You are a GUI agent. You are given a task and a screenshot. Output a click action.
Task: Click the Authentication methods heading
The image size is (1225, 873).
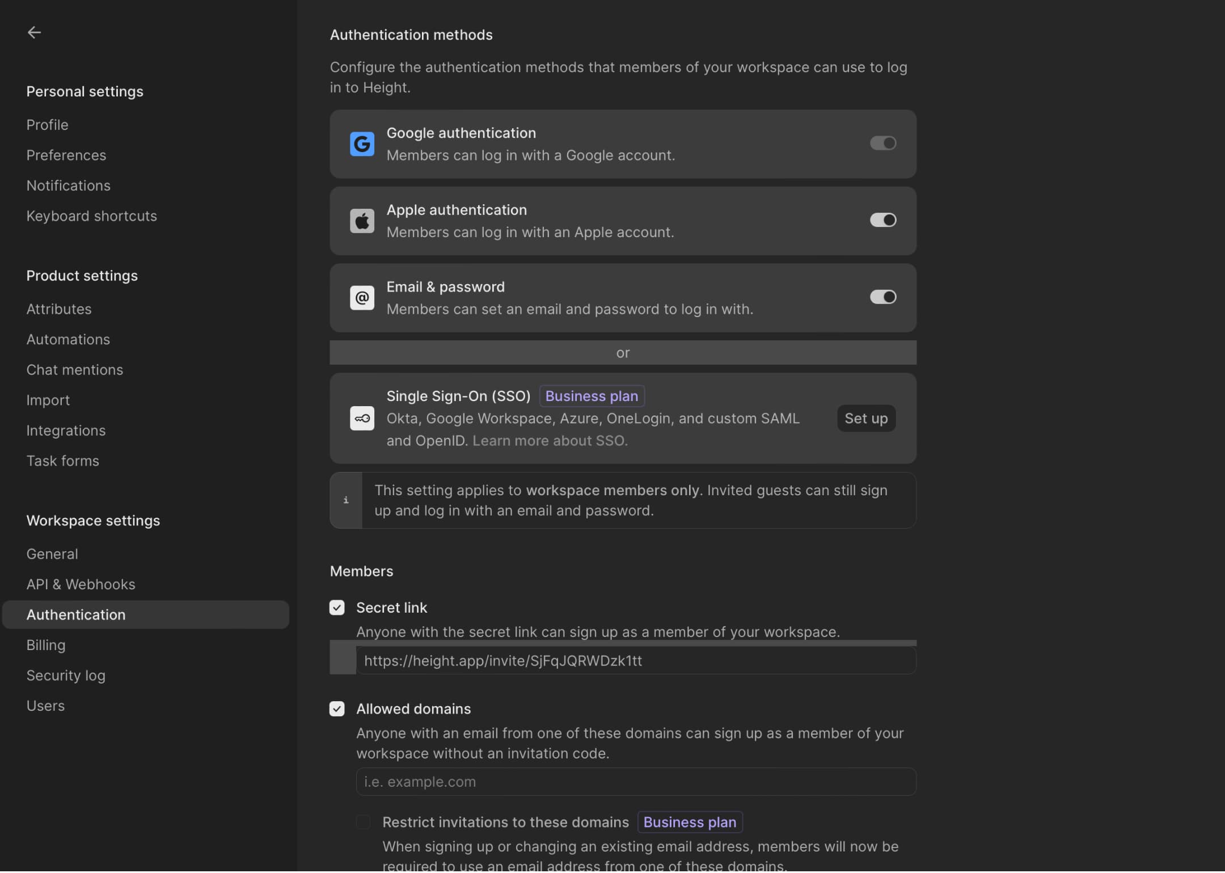(x=411, y=35)
